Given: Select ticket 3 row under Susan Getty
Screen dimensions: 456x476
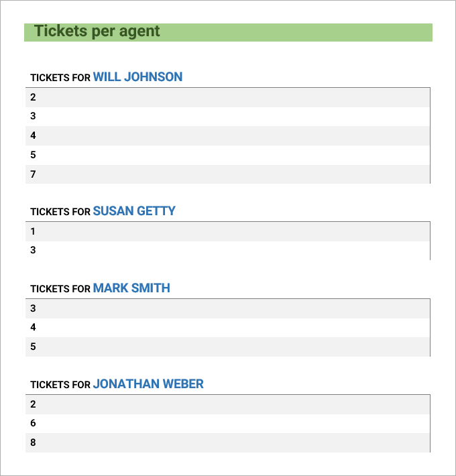Looking at the screenshot, I should (227, 251).
